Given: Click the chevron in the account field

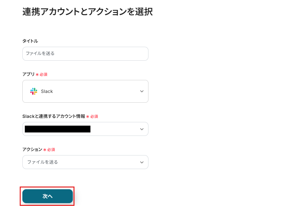Looking at the screenshot, I should 142,129.
